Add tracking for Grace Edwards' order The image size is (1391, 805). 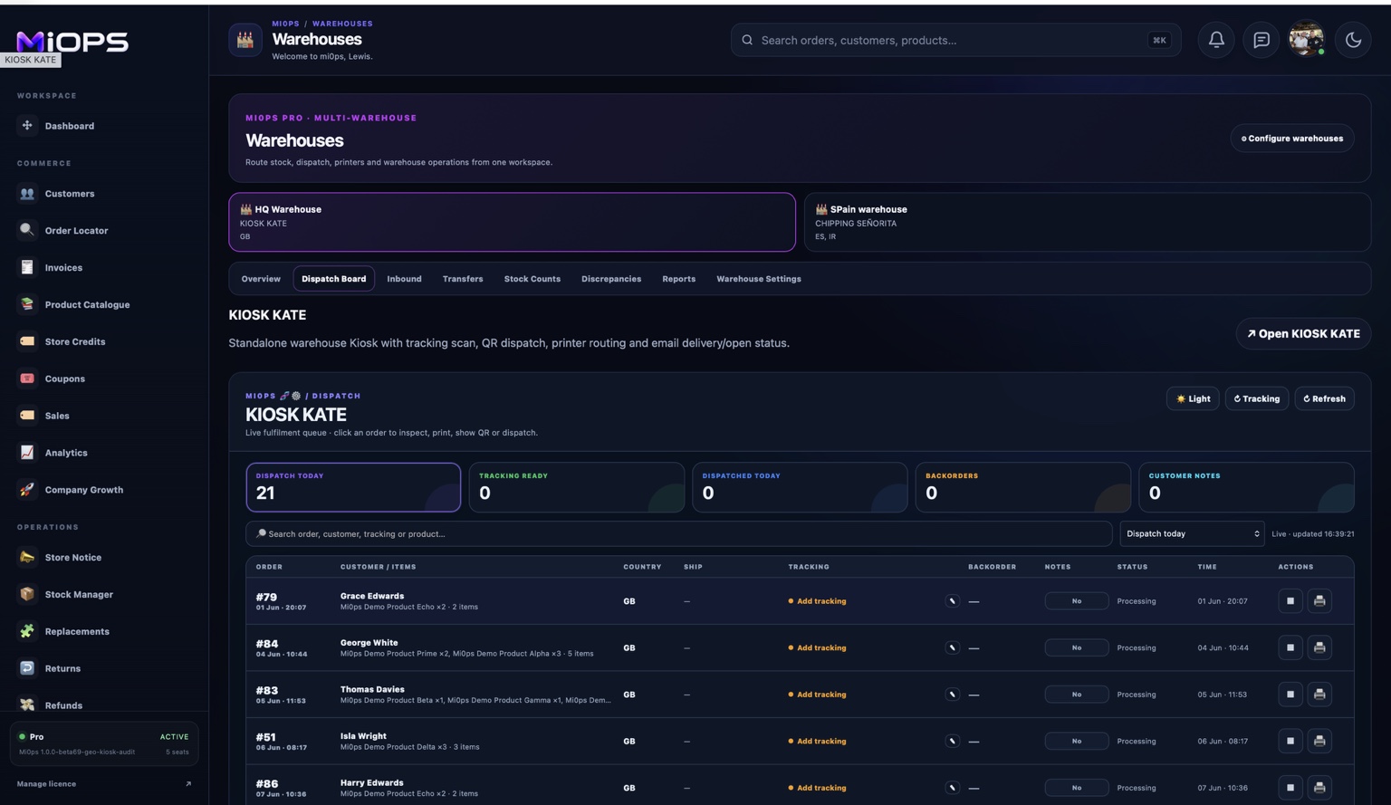click(818, 601)
